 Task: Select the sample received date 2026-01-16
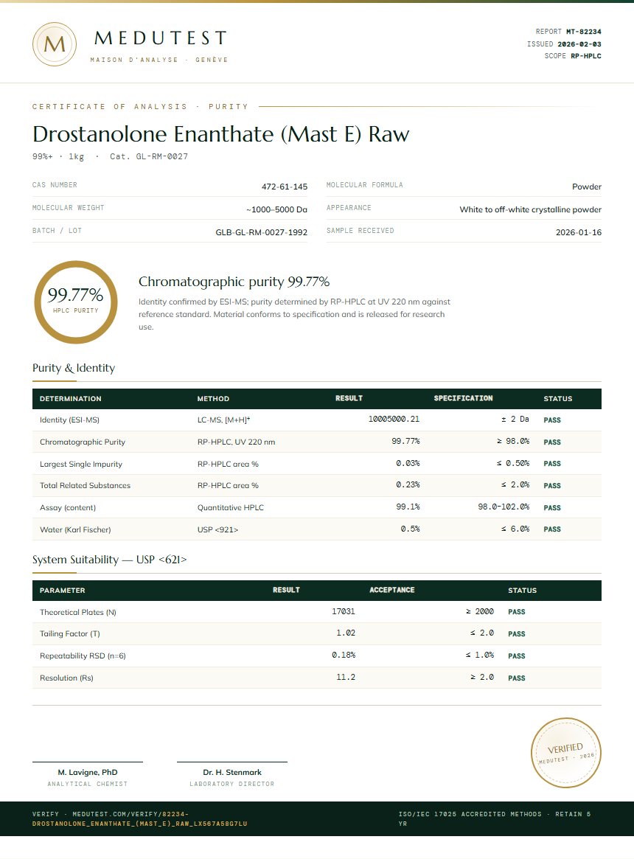pos(579,232)
